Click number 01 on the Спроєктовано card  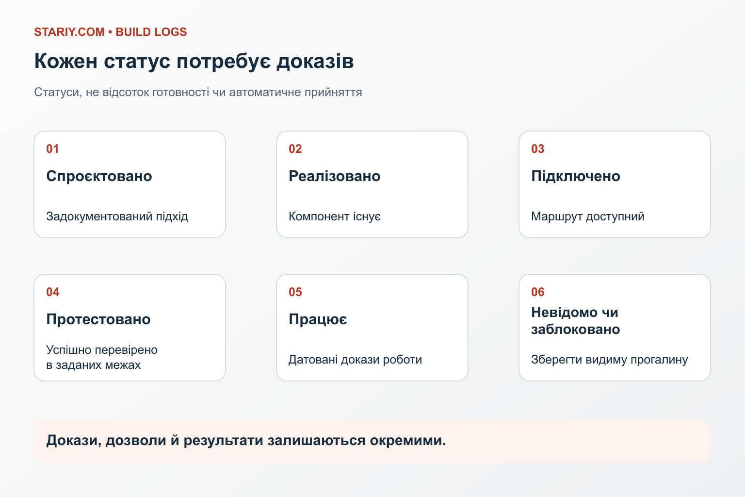pos(52,149)
